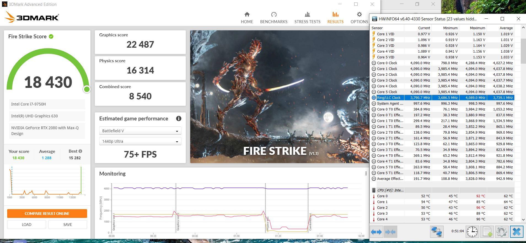The width and height of the screenshot is (526, 243).
Task: Click the green end dot on the score gauge
Action: click(x=87, y=89)
